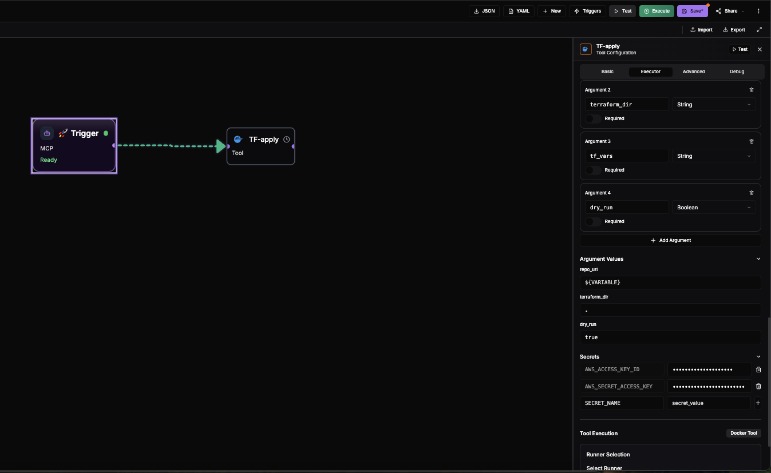Click the panel vertical scrollbar
Image resolution: width=771 pixels, height=473 pixels.
(768, 382)
